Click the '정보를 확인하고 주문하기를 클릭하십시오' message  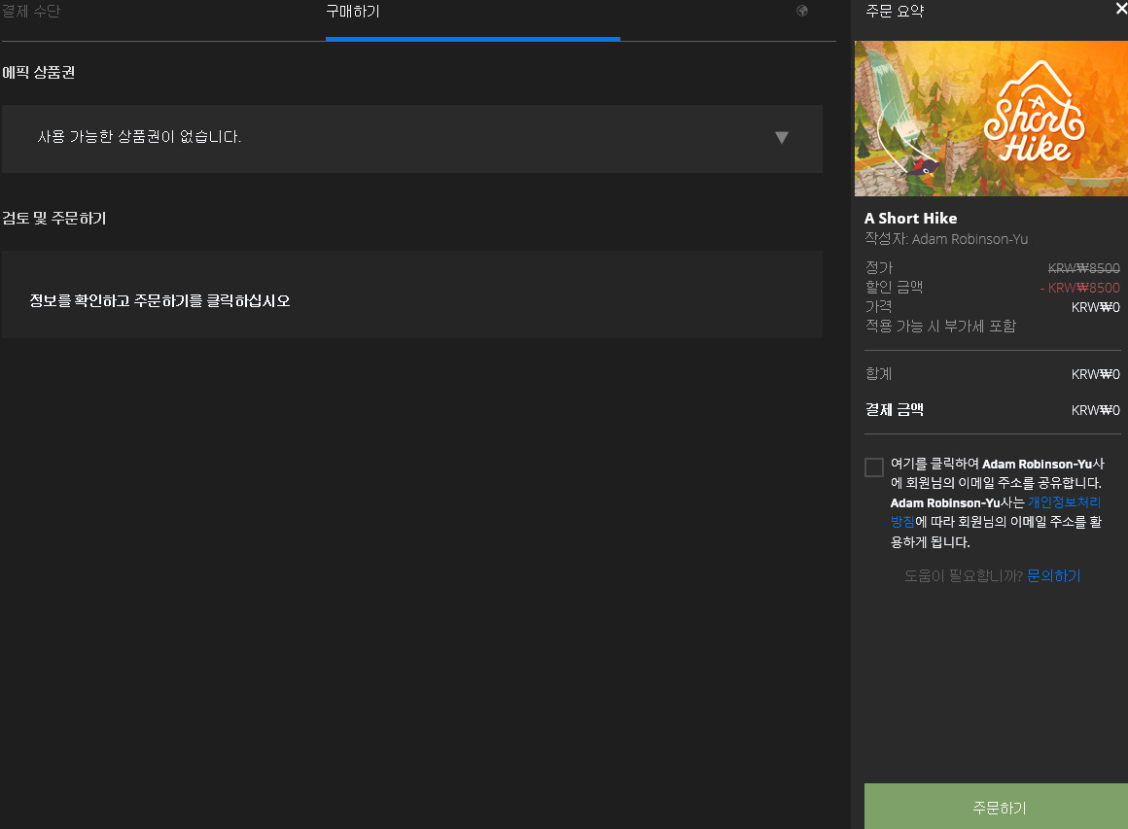coord(159,300)
